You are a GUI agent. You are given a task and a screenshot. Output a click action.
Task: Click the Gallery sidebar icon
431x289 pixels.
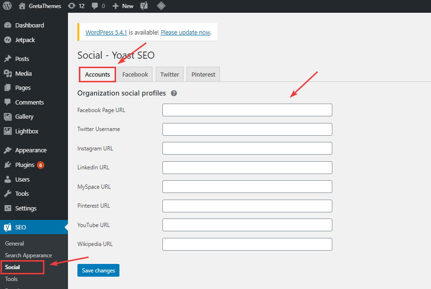coord(8,117)
